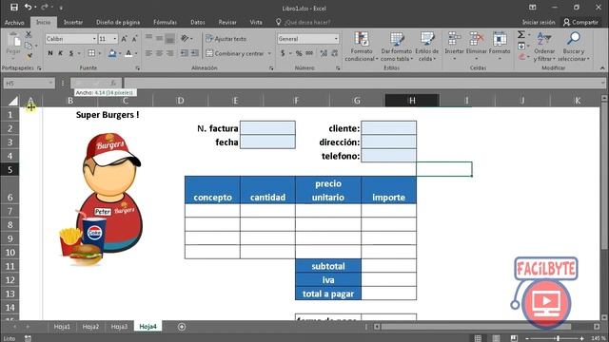Click Iniciar sesión link

539,22
